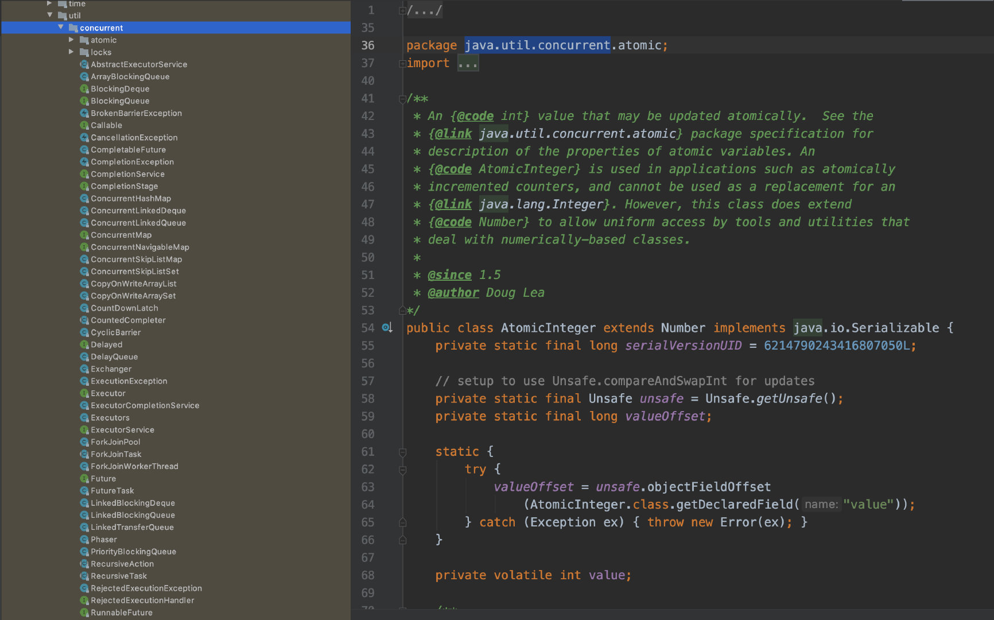Click the ArrayBlockingQueue class icon
This screenshot has height=620, width=994.
pos(84,76)
